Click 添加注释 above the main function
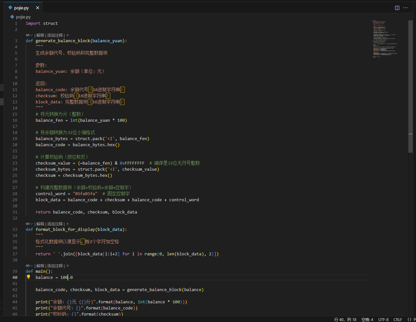Viewport: 416px width, 322px height. click(55, 266)
